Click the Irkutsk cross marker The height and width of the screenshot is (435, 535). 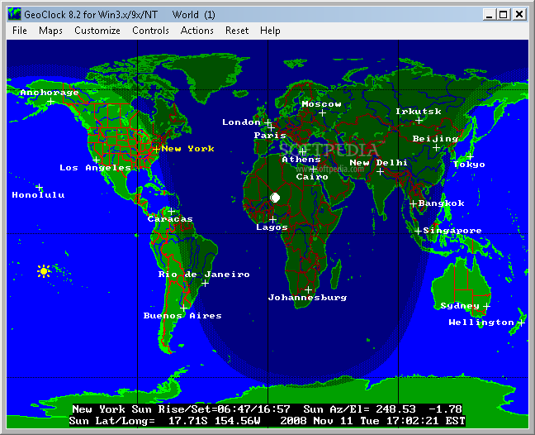click(419, 120)
